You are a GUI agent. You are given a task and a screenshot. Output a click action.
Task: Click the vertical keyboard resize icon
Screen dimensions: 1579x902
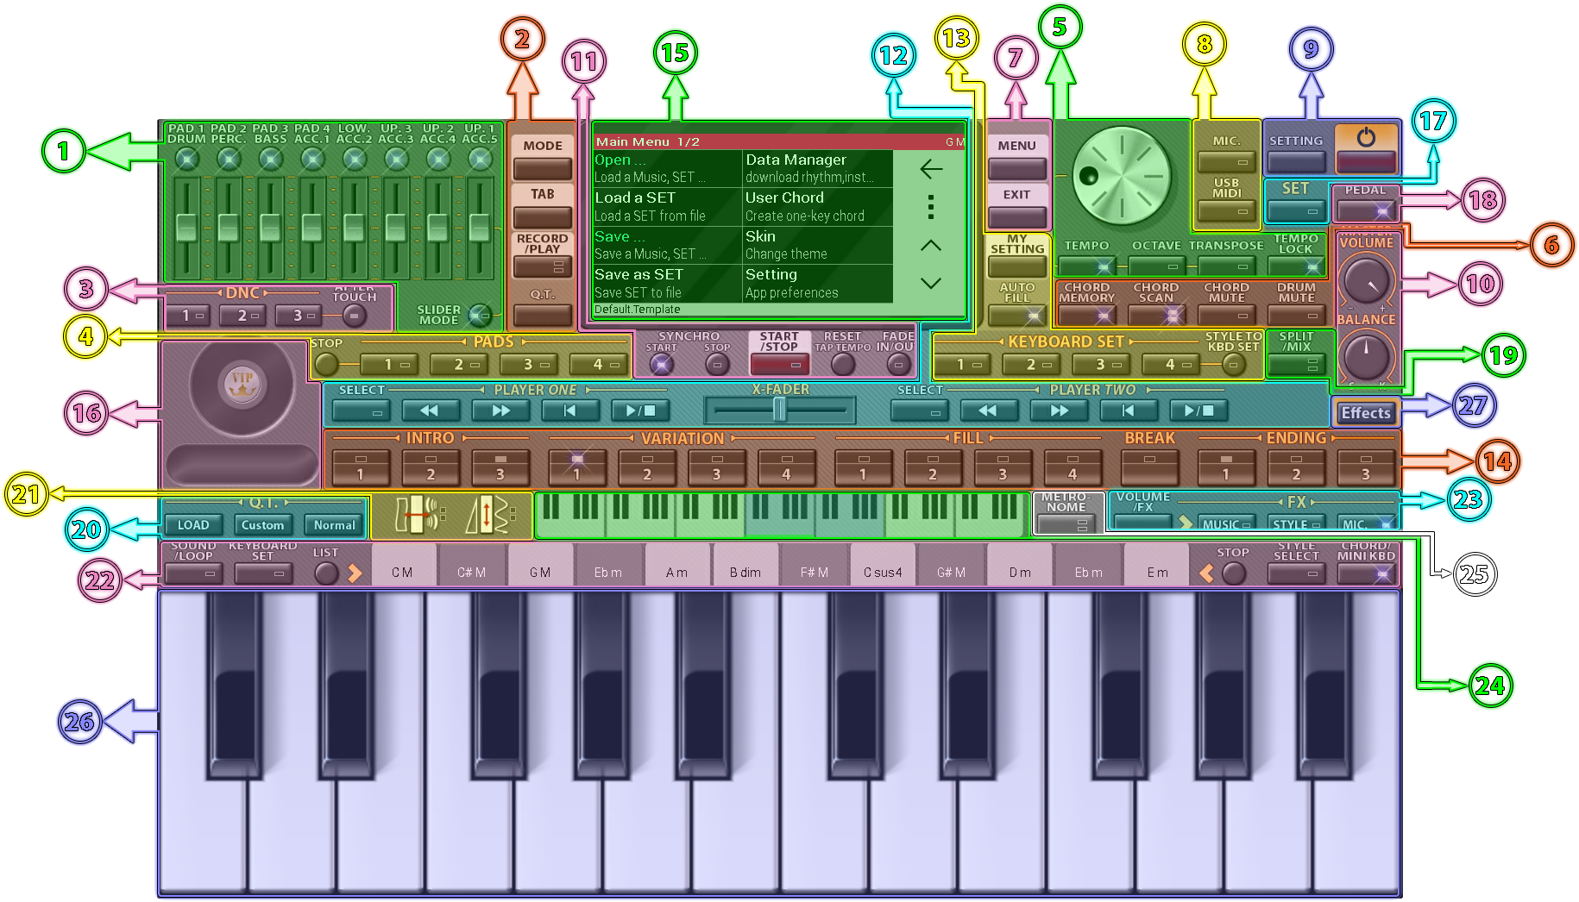tap(486, 516)
